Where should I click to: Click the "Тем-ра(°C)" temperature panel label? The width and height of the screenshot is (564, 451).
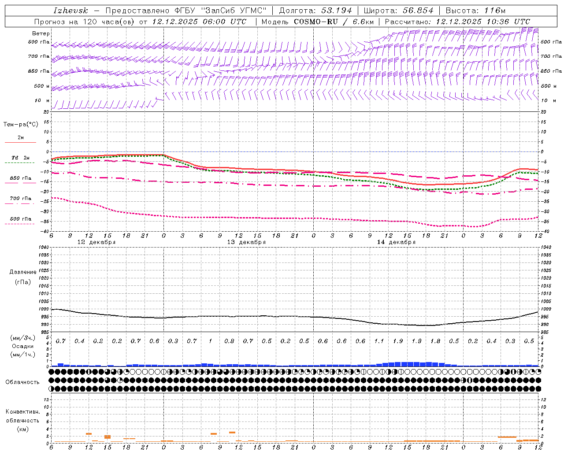point(21,124)
